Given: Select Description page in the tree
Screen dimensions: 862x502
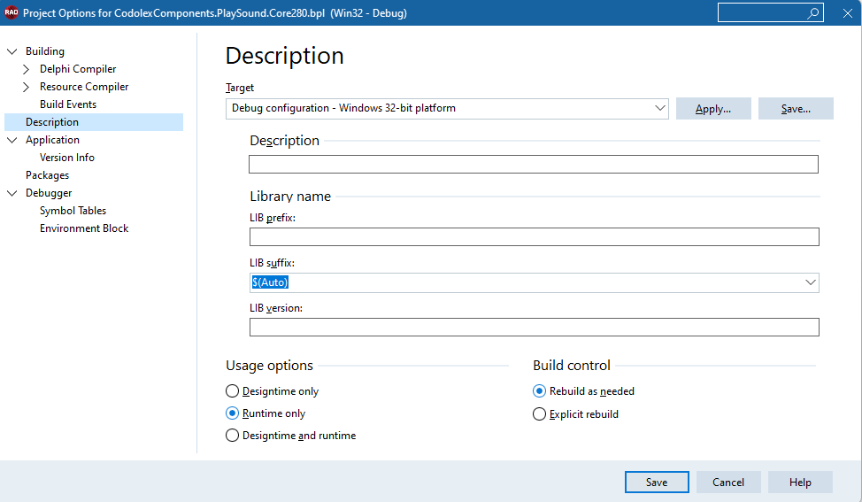Looking at the screenshot, I should (x=52, y=122).
